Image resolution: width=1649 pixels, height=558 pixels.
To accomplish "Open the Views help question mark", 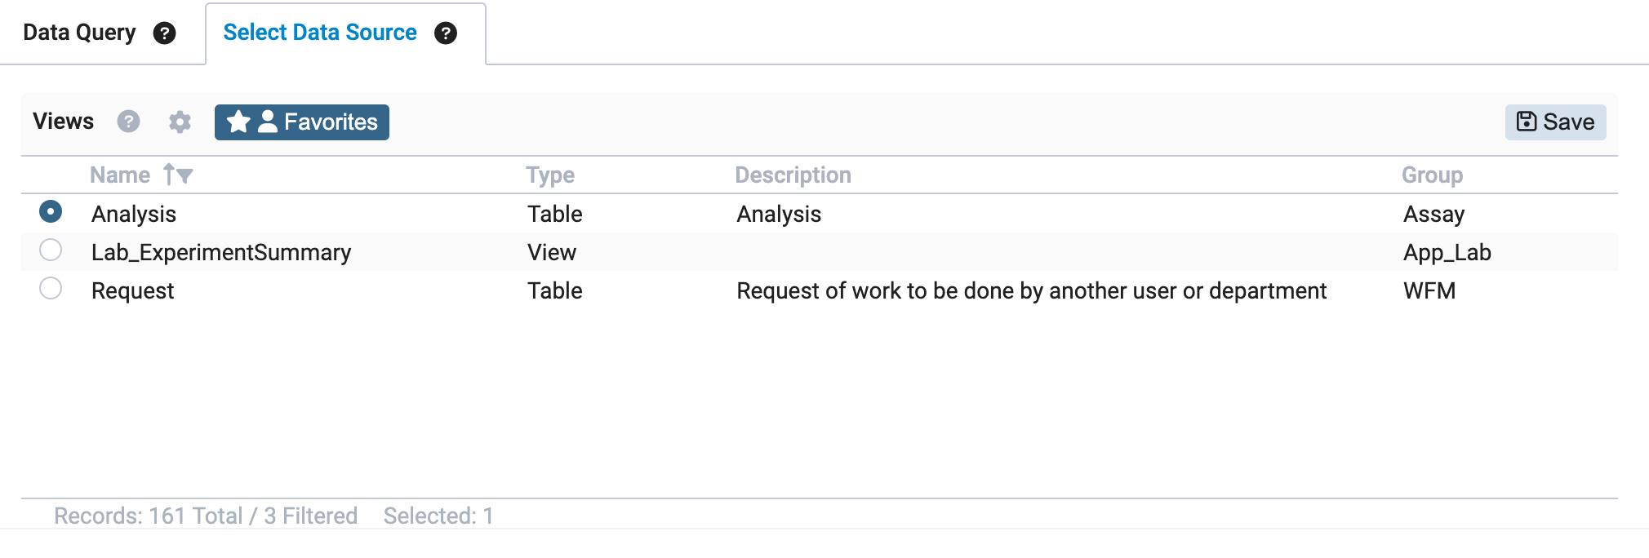I will click(128, 122).
